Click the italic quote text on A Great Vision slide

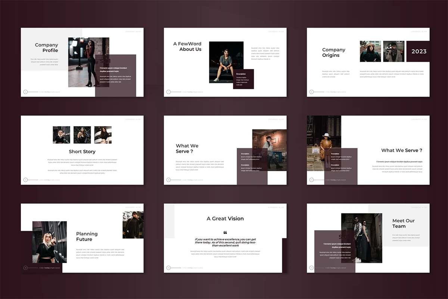pyautogui.click(x=225, y=242)
